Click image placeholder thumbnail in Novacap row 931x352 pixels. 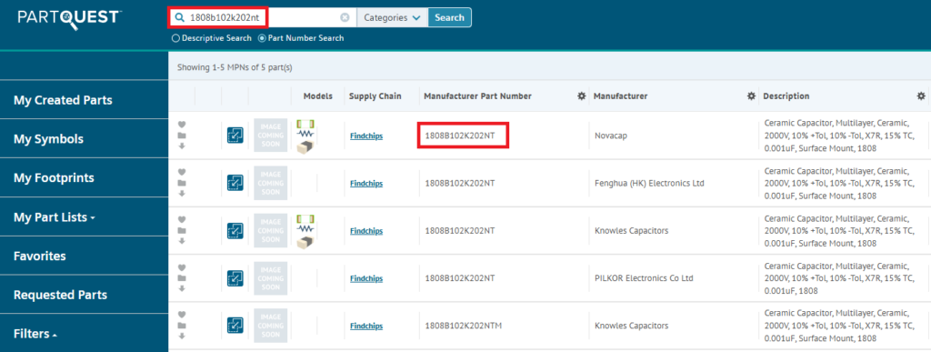[x=270, y=136]
